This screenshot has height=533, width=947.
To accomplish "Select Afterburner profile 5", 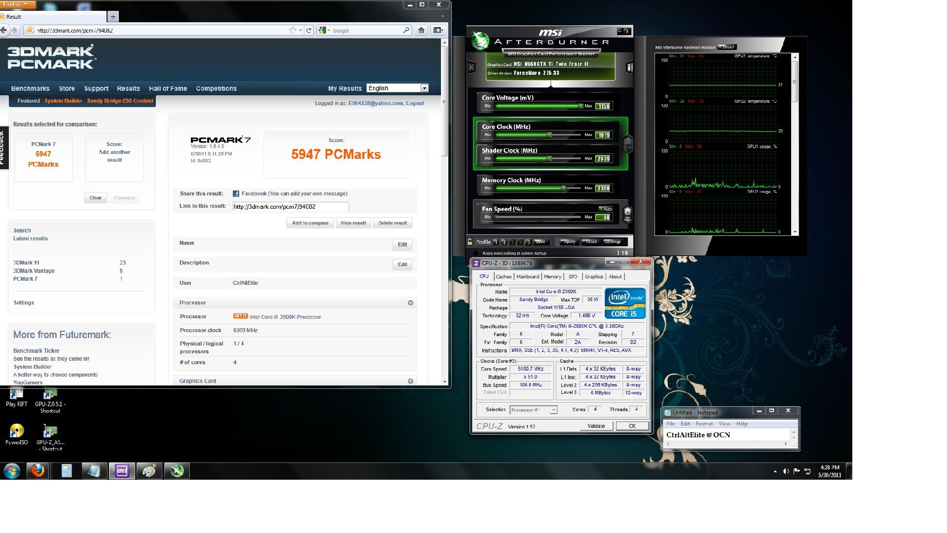I will [528, 242].
